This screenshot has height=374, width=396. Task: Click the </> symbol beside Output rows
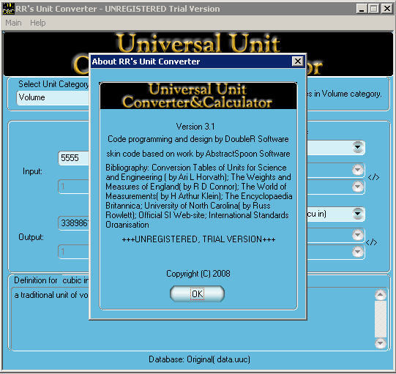(x=372, y=242)
